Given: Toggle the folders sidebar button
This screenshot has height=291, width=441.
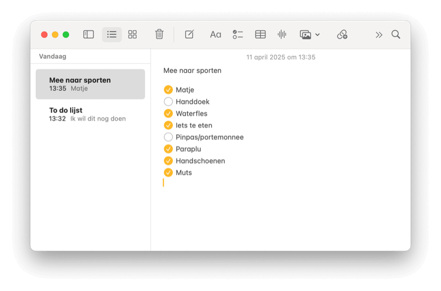Looking at the screenshot, I should [x=88, y=35].
